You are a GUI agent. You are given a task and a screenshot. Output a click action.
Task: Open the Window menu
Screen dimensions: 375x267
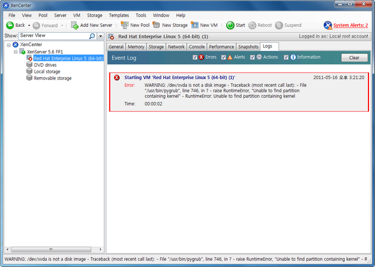click(161, 15)
